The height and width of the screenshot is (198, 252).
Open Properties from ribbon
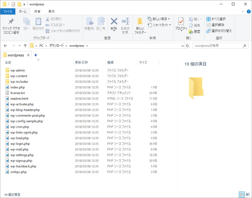181,24
